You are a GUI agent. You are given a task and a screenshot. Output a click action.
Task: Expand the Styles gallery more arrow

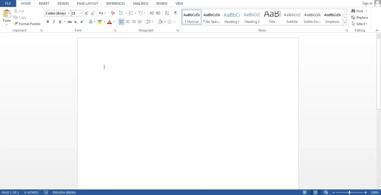344,23
